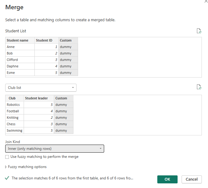Open the Club list table dropdown
Screen dimensions: 208x188
41,88
